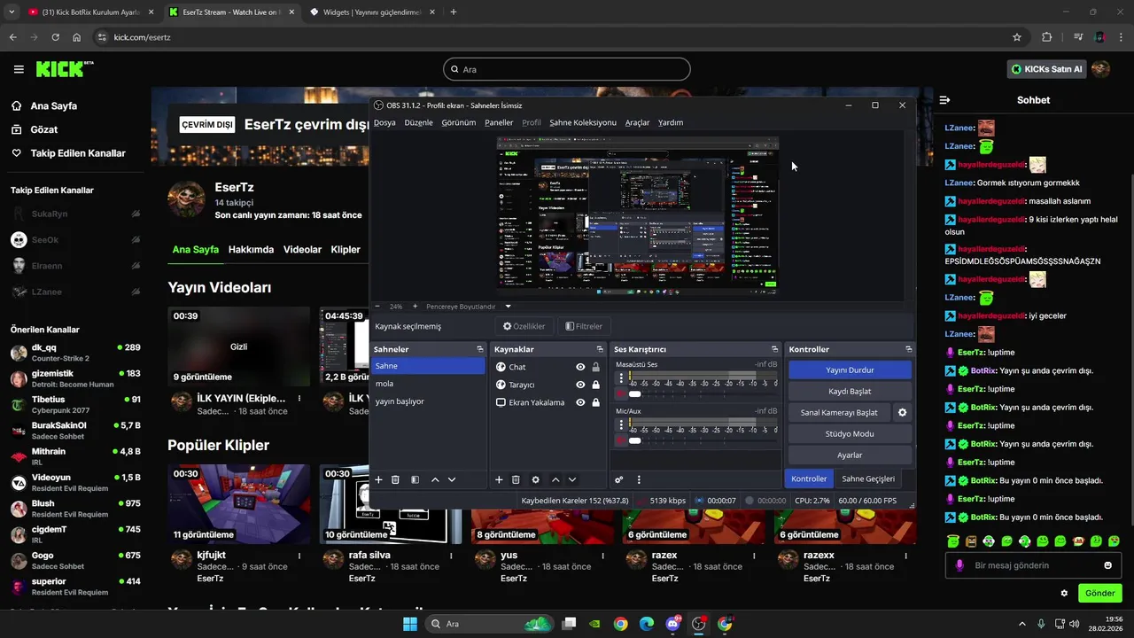Screen dimensions: 1134x638
Task: Enable Stüdyo Modu in OBS
Action: tap(850, 433)
